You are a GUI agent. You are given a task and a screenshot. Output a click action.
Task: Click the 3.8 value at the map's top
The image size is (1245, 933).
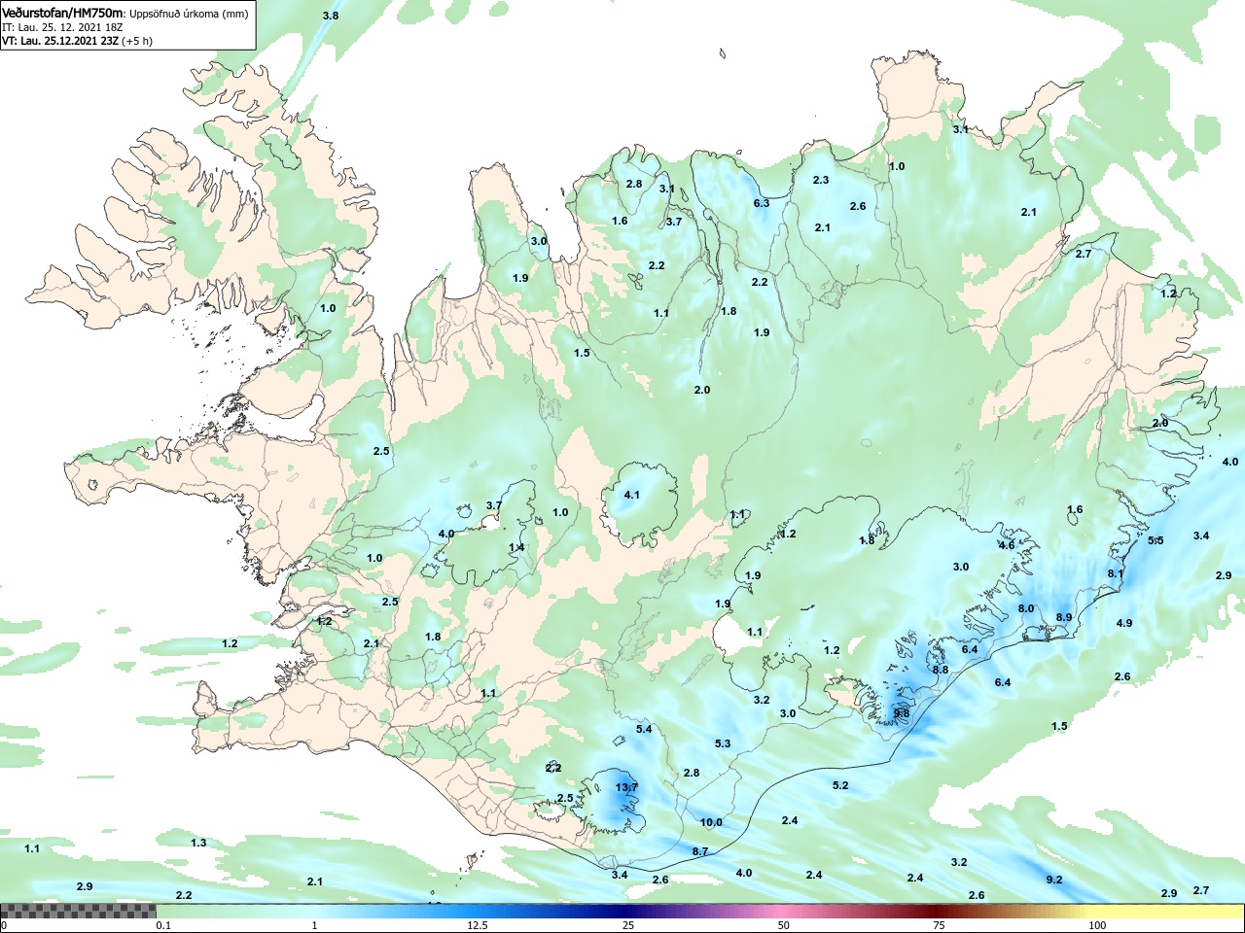[331, 16]
